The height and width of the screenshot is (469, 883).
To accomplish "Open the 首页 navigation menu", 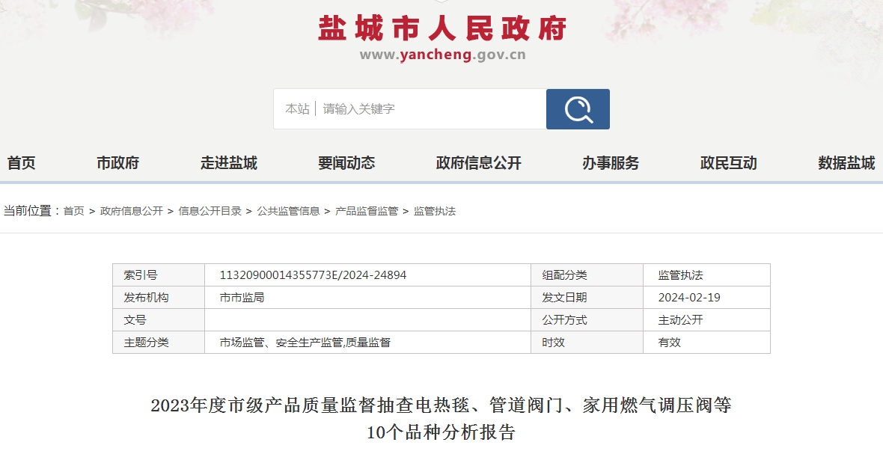I will tap(21, 163).
